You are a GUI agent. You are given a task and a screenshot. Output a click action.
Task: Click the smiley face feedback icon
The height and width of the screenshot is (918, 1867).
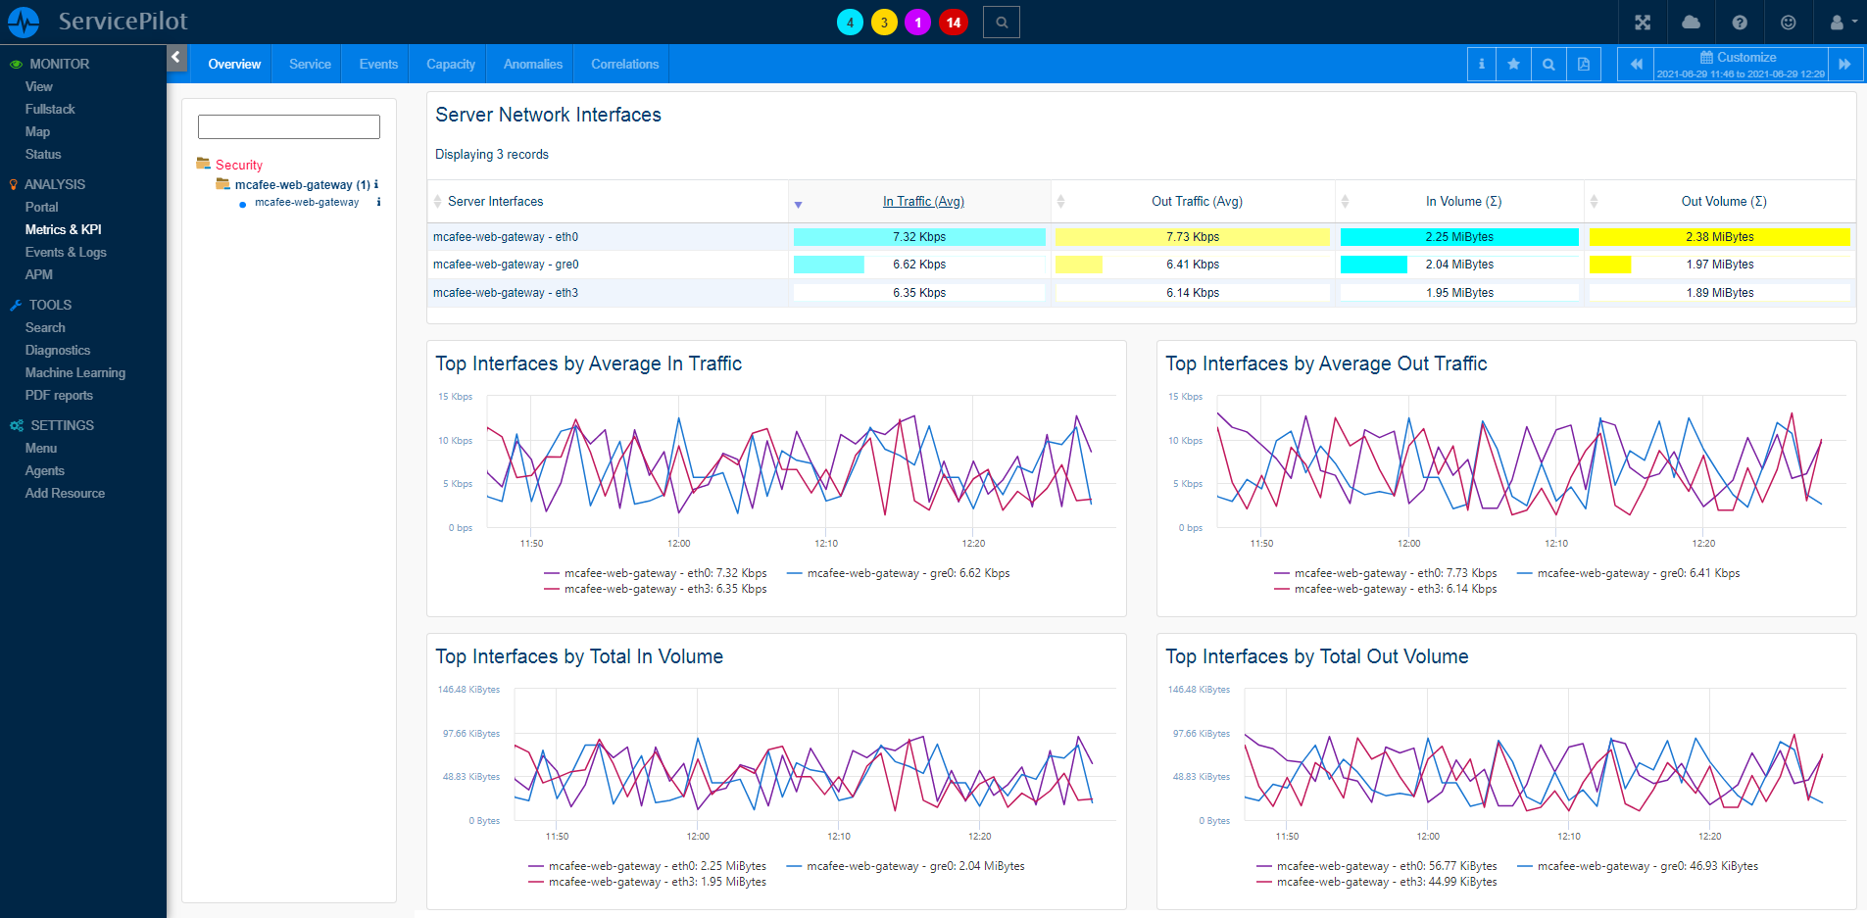tap(1789, 23)
